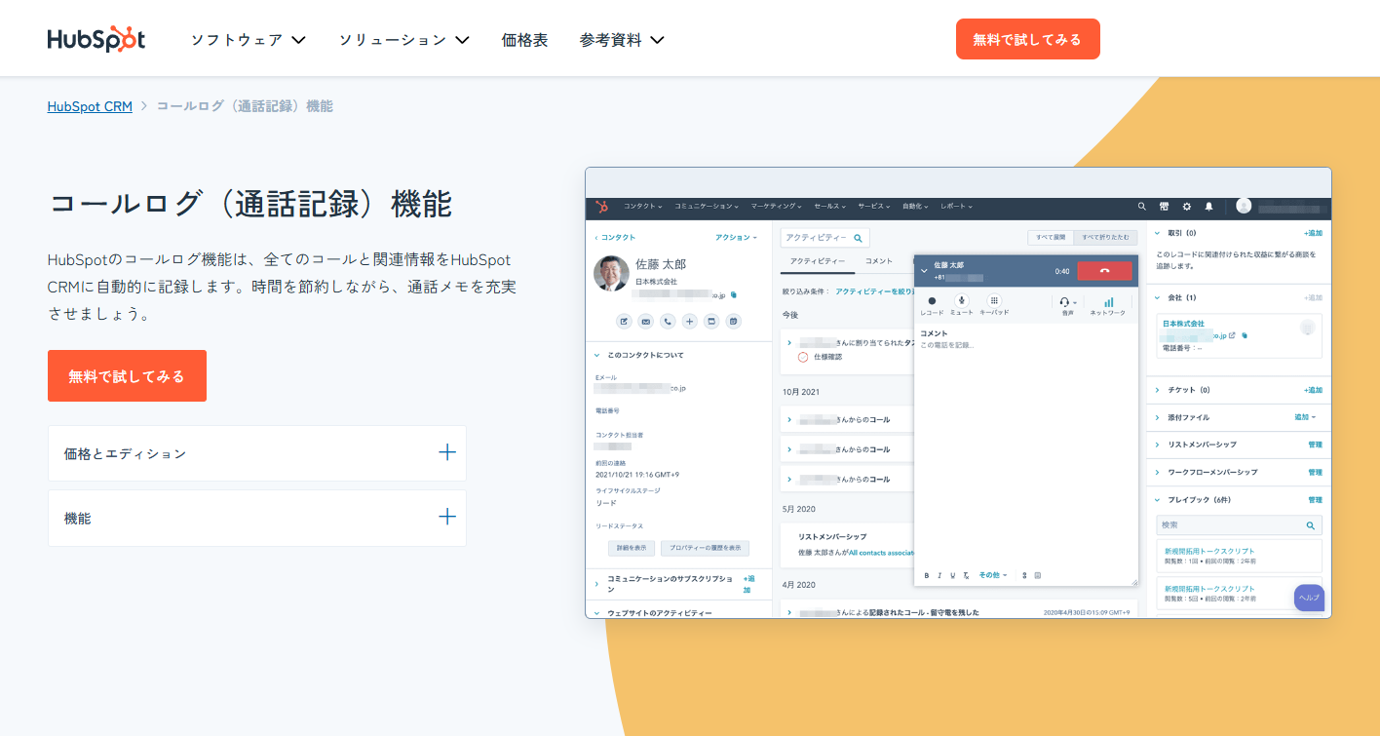Click the magnifier in the アクティビティー search box
The width and height of the screenshot is (1380, 736).
click(858, 237)
